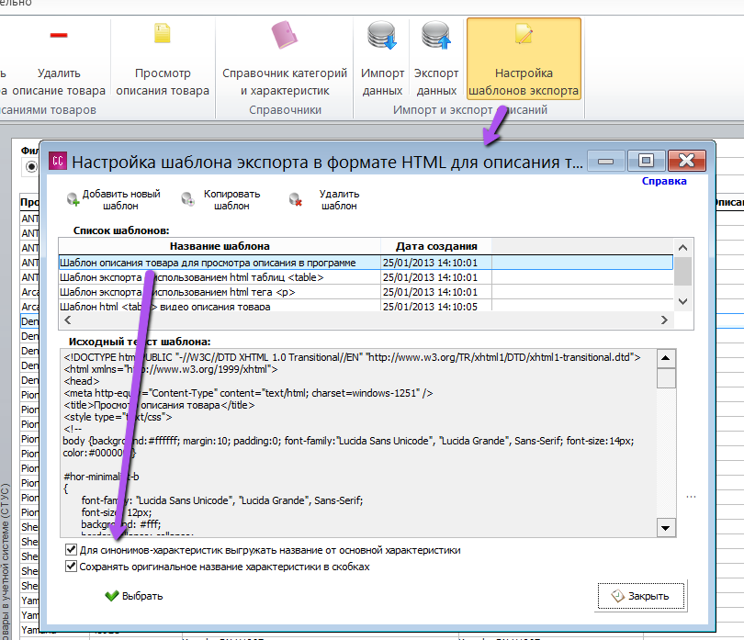Click the CC application icon in dialog title
The width and height of the screenshot is (744, 640).
(58, 162)
